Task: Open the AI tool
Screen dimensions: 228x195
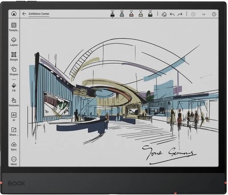Action: pyautogui.click(x=14, y=116)
